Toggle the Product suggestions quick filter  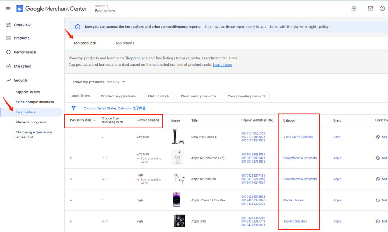tap(118, 96)
